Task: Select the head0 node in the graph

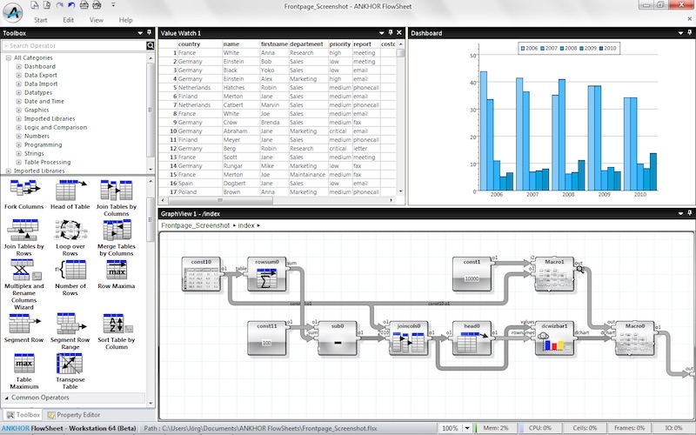Action: [x=472, y=338]
